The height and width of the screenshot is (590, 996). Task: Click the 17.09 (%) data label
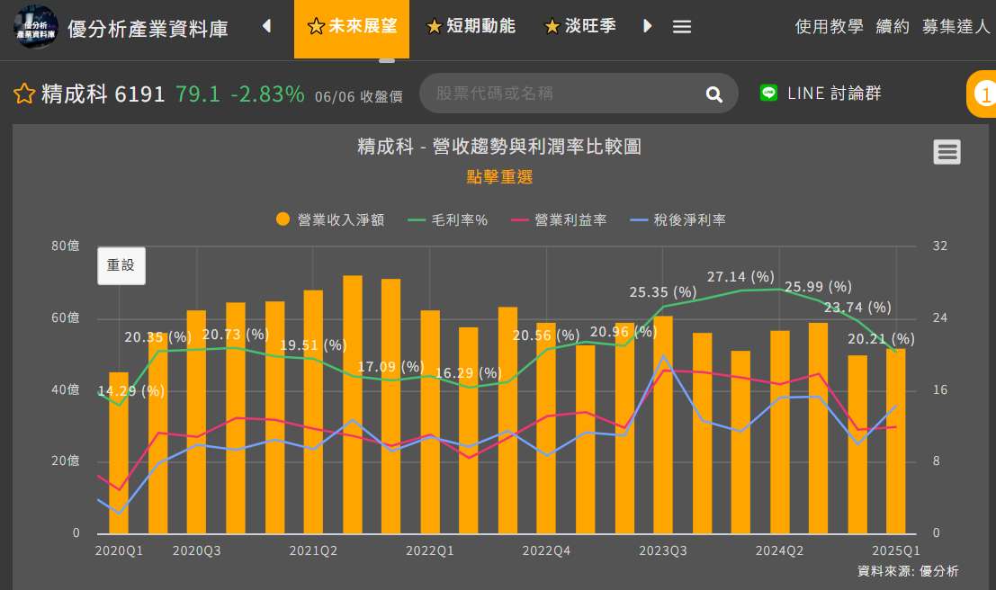point(390,366)
